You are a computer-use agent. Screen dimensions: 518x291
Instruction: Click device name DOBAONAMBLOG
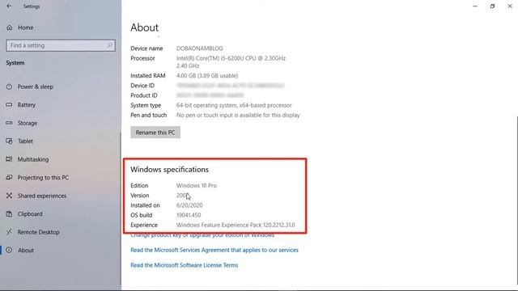tap(200, 48)
